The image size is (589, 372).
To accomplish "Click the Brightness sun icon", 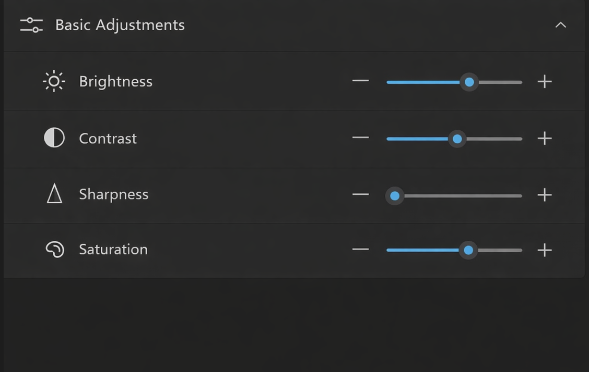I will (54, 81).
